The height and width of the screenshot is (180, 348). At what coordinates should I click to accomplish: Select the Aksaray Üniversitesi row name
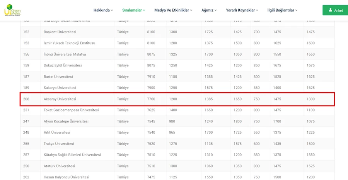tap(60, 99)
